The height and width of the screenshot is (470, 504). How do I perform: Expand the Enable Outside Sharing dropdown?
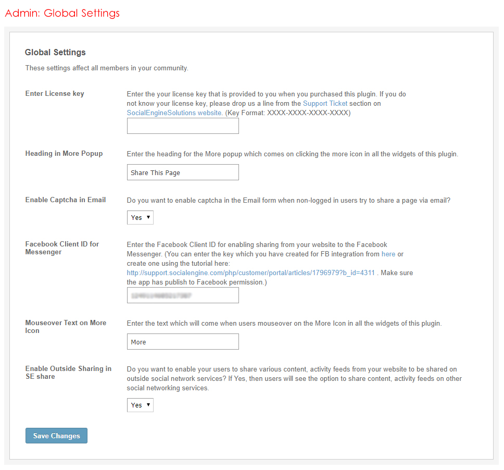click(140, 405)
